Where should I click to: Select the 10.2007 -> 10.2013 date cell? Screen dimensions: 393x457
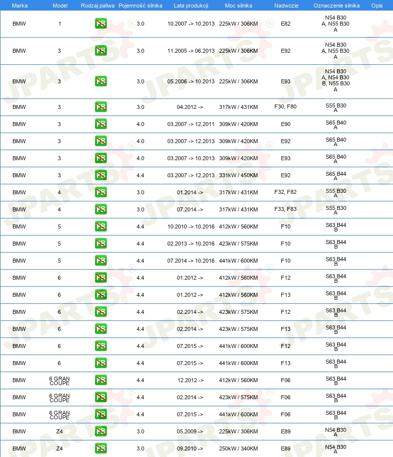click(x=191, y=24)
